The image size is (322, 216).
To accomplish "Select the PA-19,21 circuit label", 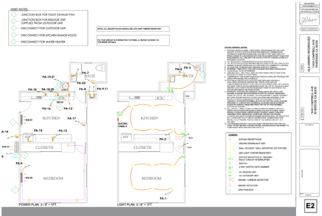I will pyautogui.click(x=48, y=77).
